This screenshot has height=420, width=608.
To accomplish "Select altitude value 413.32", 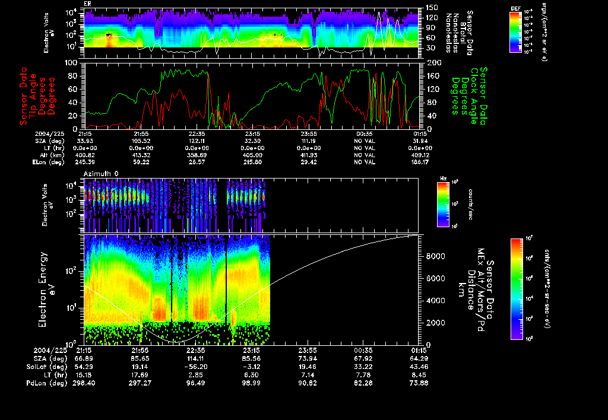I will point(141,155).
